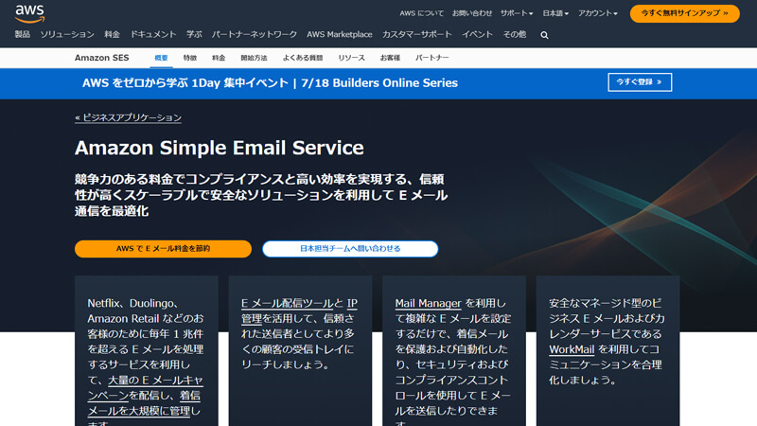Open the ソリューション menu
Viewport: 757px width, 426px height.
[x=67, y=34]
